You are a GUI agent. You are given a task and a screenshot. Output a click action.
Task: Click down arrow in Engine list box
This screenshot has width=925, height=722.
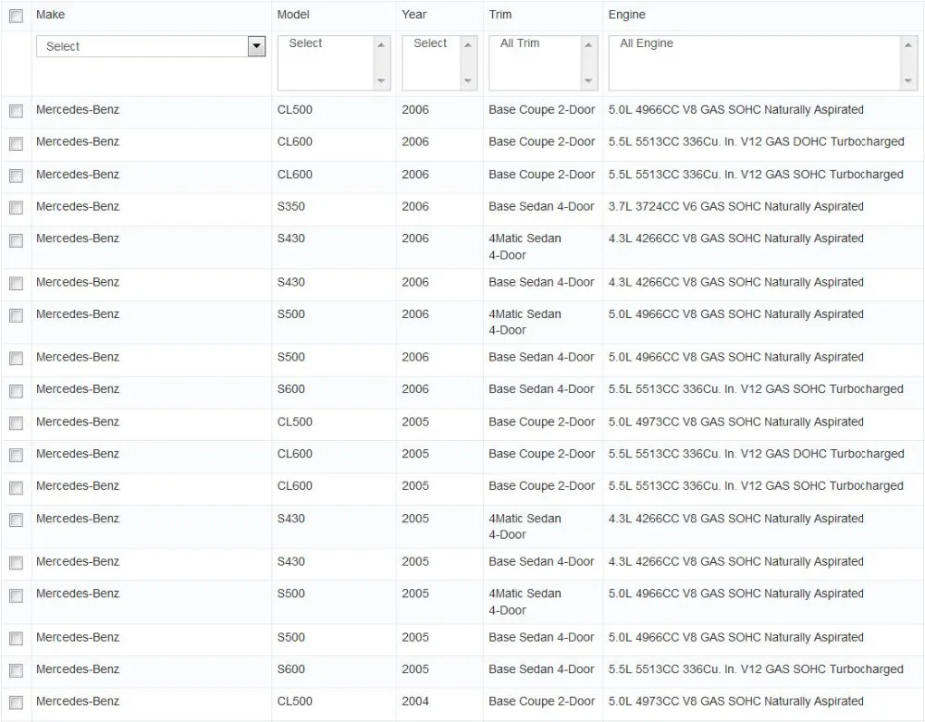click(x=908, y=80)
